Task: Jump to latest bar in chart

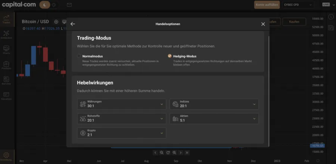Action: pos(187,152)
